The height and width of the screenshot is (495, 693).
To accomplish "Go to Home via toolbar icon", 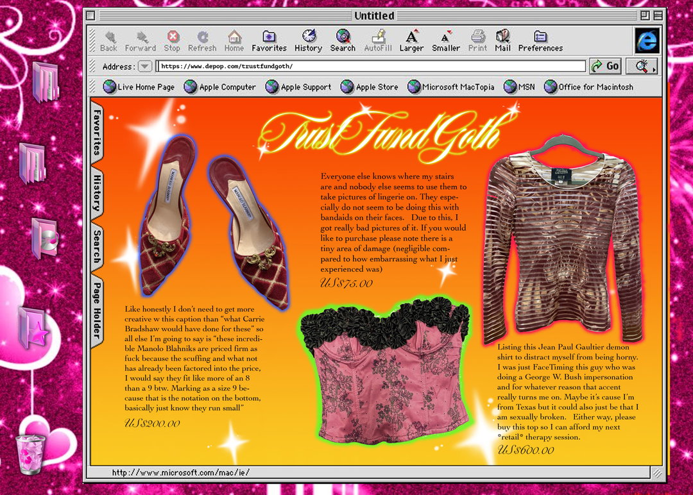I will (234, 40).
